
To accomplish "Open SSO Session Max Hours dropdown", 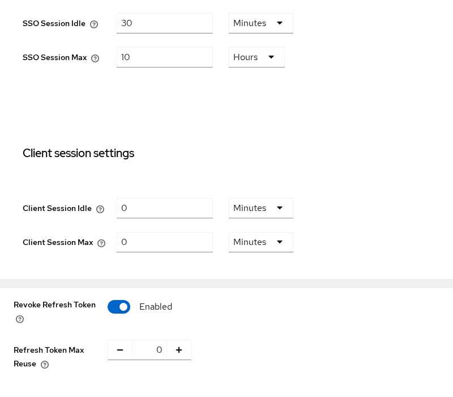I will [x=257, y=57].
